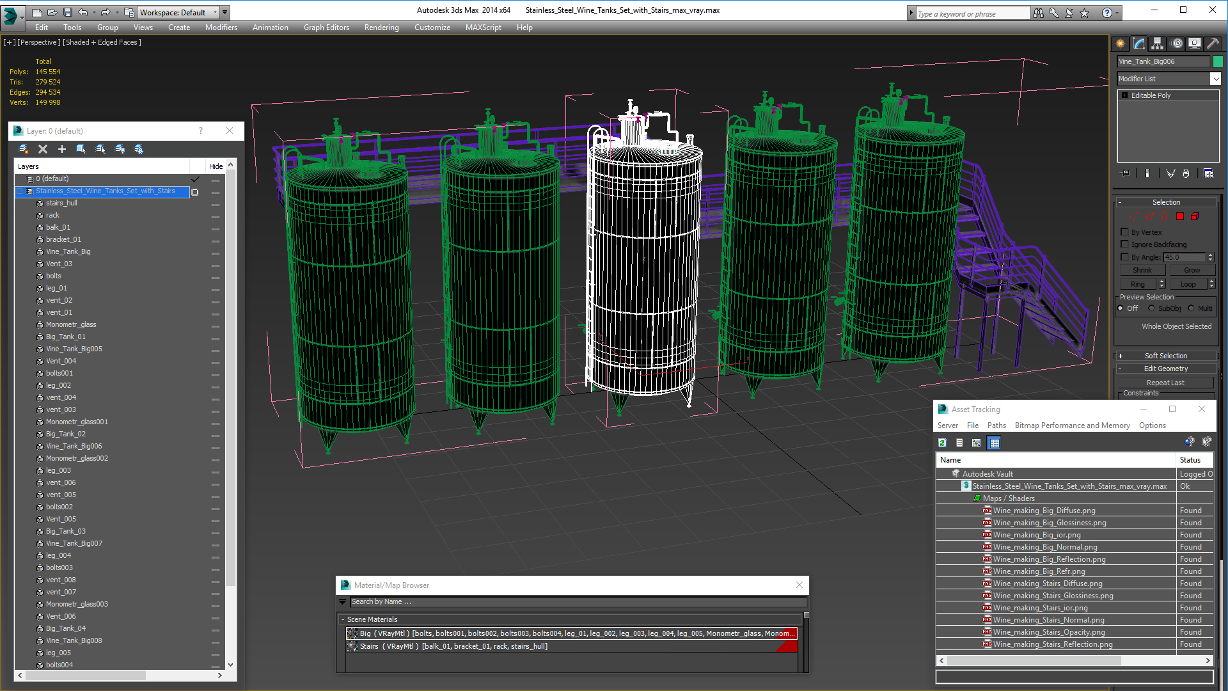Open the Create command panel tab
This screenshot has height=691, width=1228.
click(1120, 44)
